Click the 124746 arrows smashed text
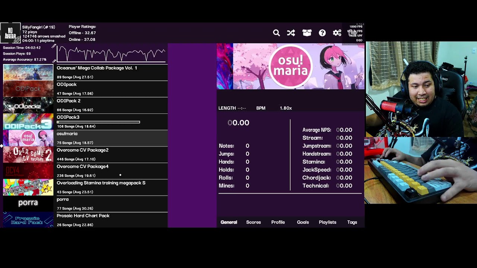Image resolution: width=477 pixels, height=268 pixels. click(x=44, y=36)
